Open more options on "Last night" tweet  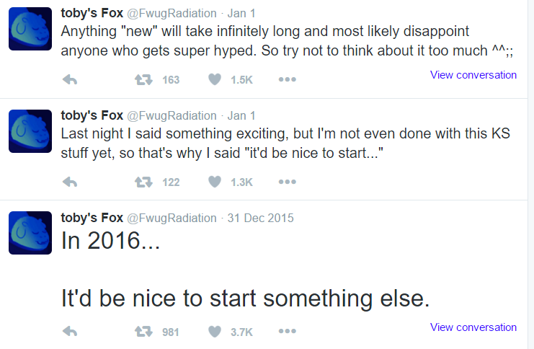(x=287, y=182)
